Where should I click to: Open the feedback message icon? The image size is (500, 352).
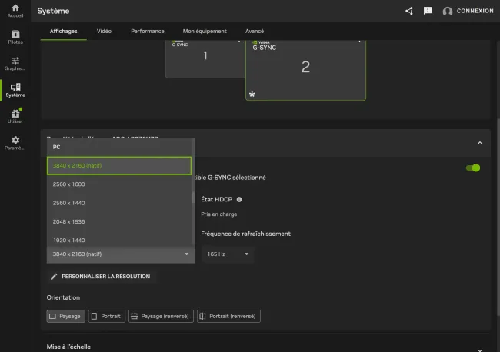[427, 11]
